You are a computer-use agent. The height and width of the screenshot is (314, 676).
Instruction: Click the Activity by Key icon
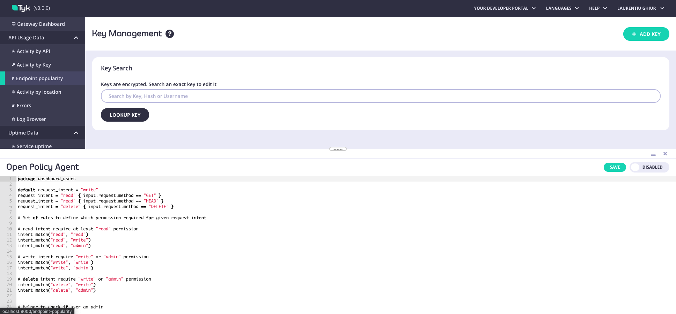click(13, 65)
